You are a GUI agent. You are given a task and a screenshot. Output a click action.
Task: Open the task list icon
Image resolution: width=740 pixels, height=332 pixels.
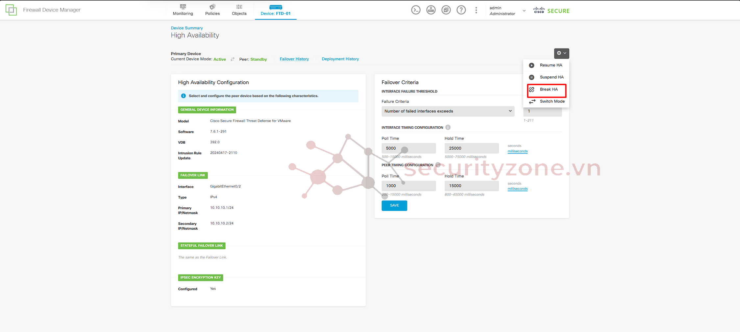tap(446, 10)
